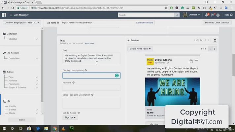
Task: Click the Ads Manager browser tab
Action: tap(18, 2)
